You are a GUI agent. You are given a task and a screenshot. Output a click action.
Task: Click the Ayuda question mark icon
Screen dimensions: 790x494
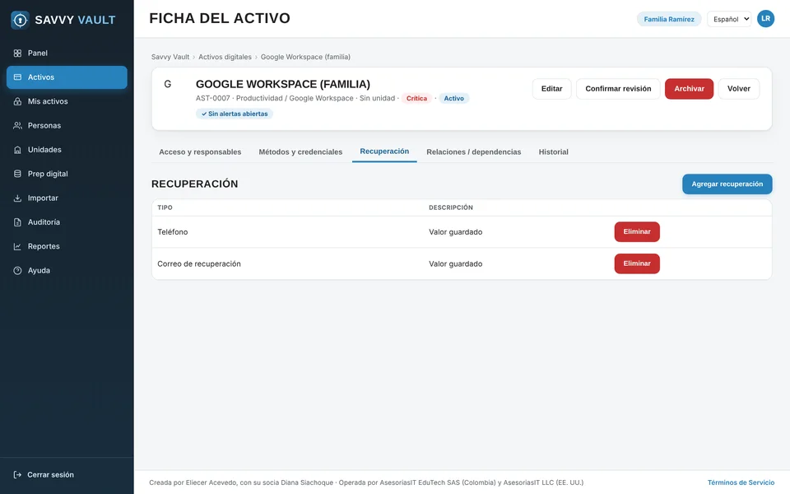[17, 271]
